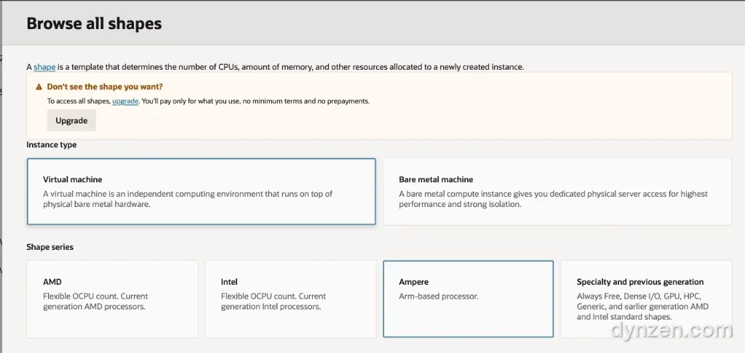Click 'Current generation AMD processors' description

94,301
